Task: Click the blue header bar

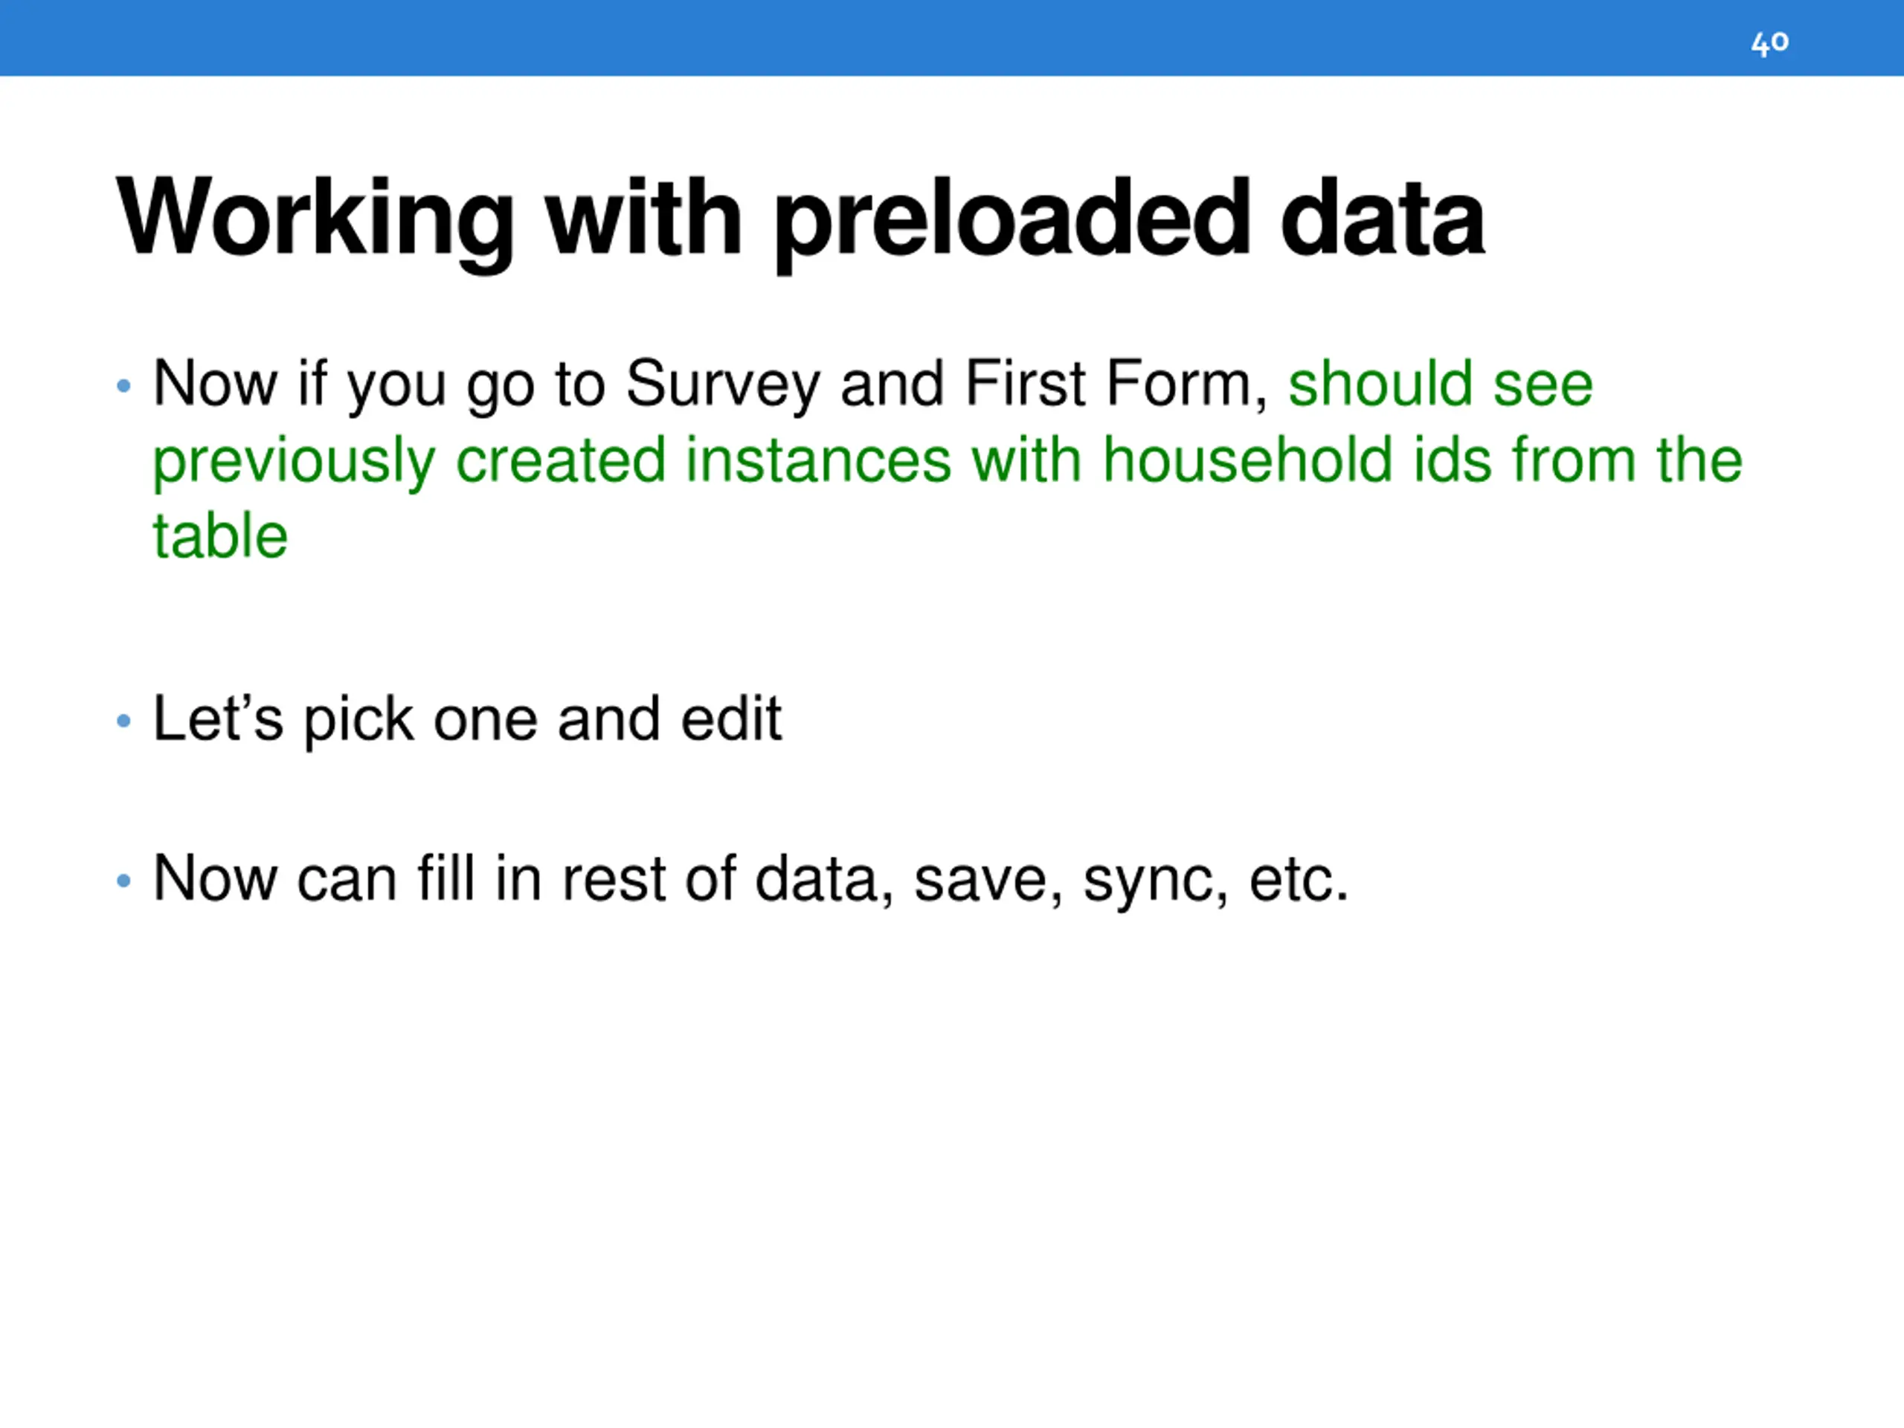Action: (952, 38)
